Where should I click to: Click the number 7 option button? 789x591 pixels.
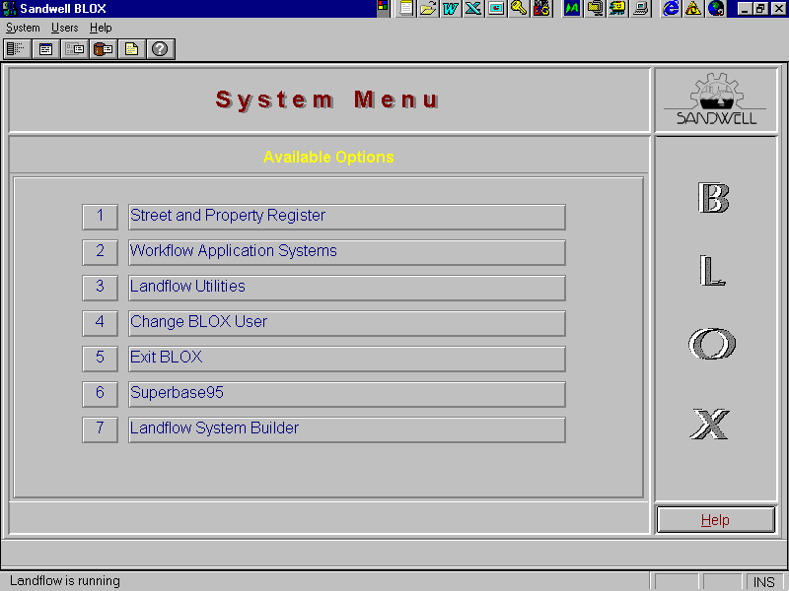point(101,429)
